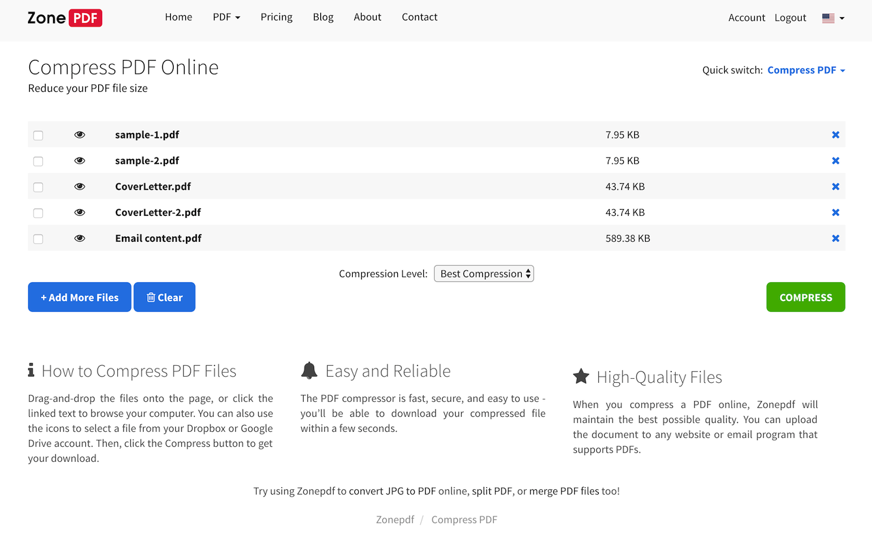Click the split PDF link
872x545 pixels.
pos(493,490)
